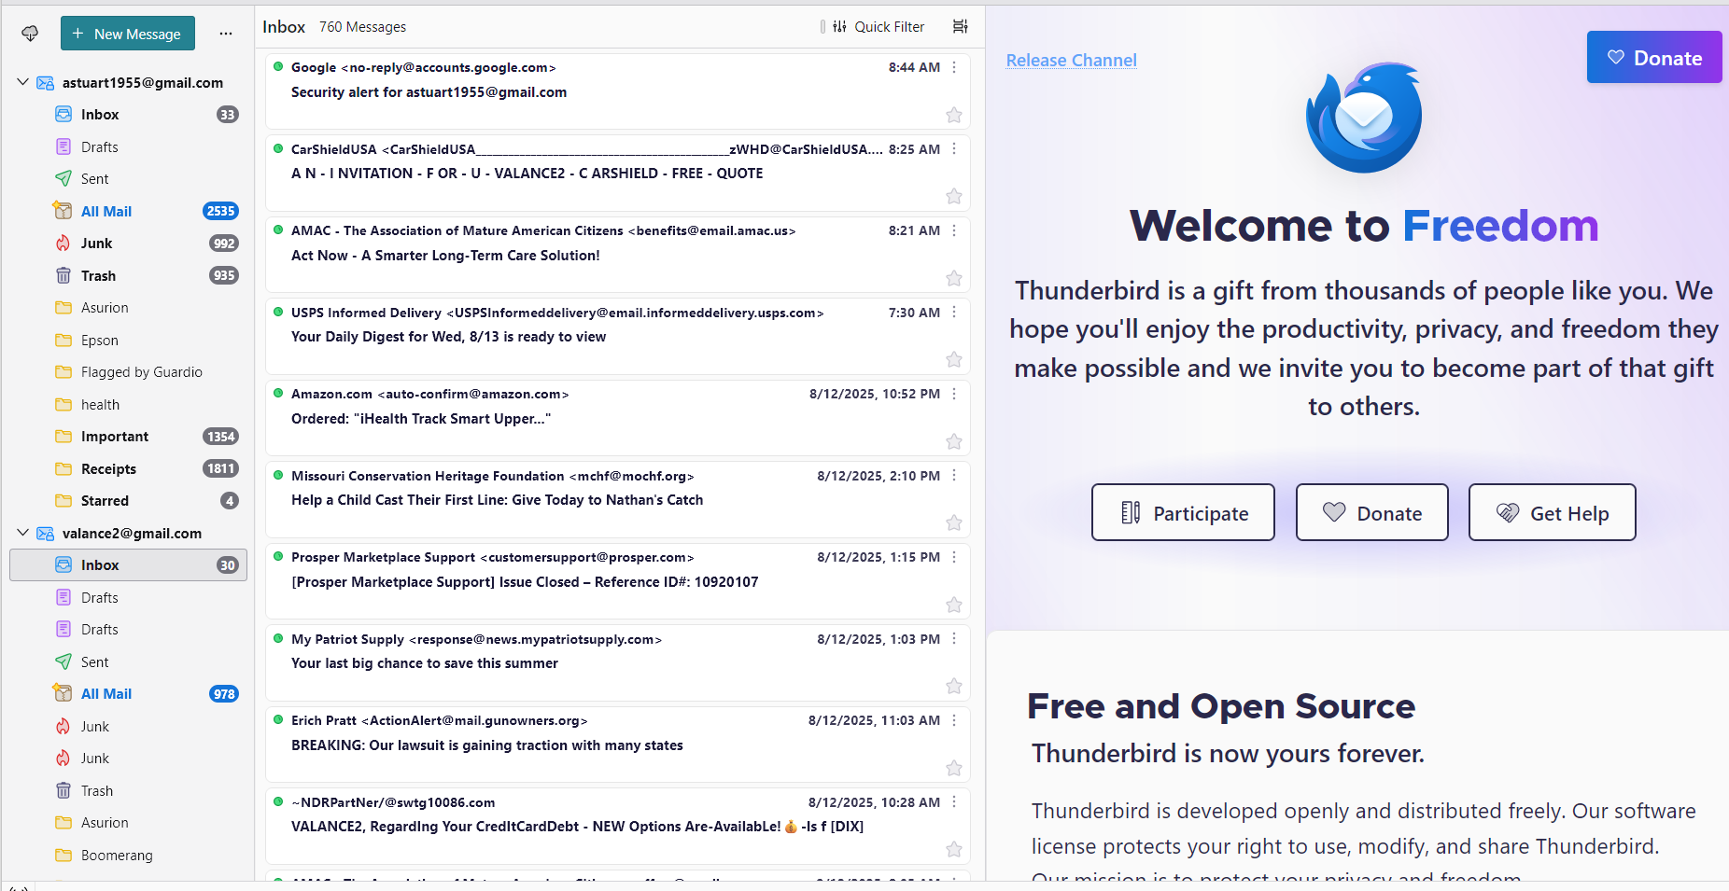Open more options for Amazon.com order message

click(954, 394)
